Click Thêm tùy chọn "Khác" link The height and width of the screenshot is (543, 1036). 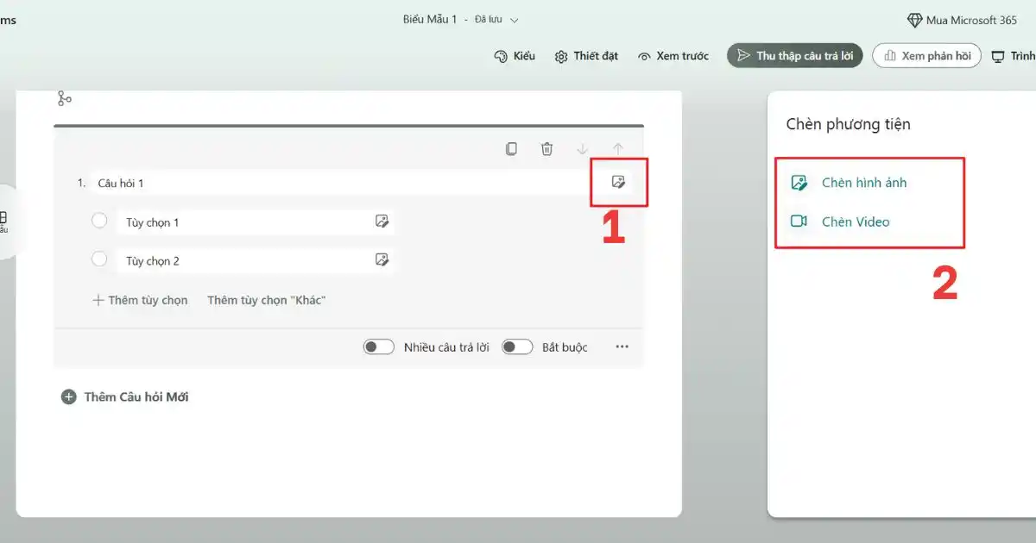[x=266, y=300]
